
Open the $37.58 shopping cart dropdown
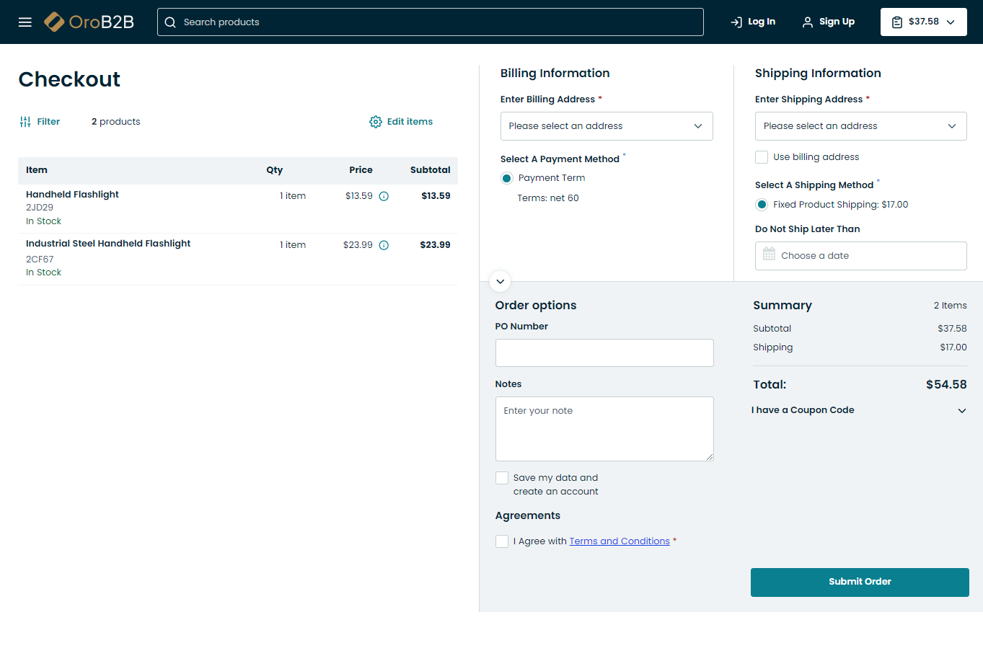tap(923, 22)
